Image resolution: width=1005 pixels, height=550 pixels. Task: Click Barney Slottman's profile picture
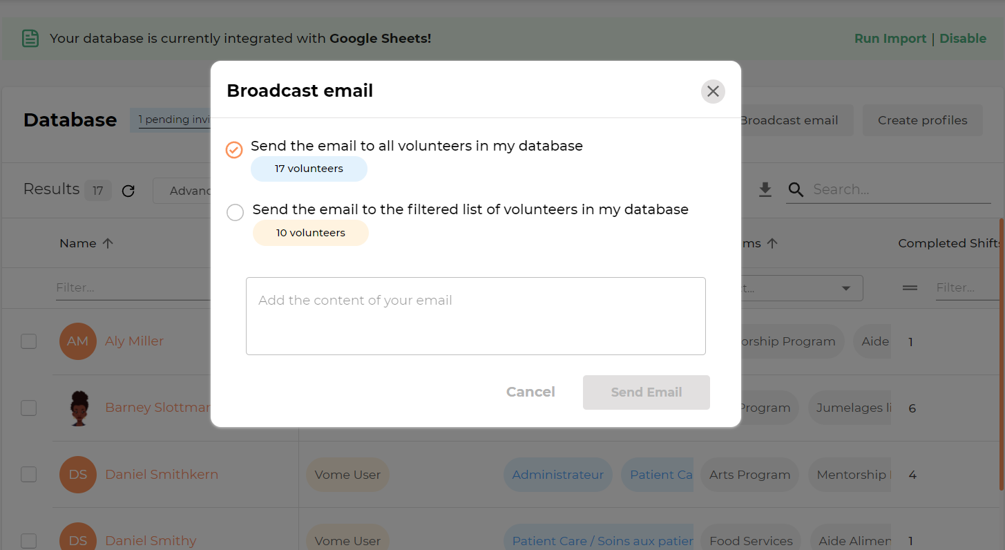(x=78, y=408)
